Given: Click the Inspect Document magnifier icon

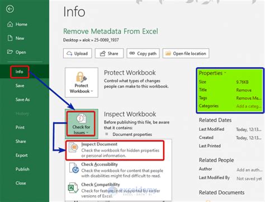Looking at the screenshot, I should click(x=74, y=147).
